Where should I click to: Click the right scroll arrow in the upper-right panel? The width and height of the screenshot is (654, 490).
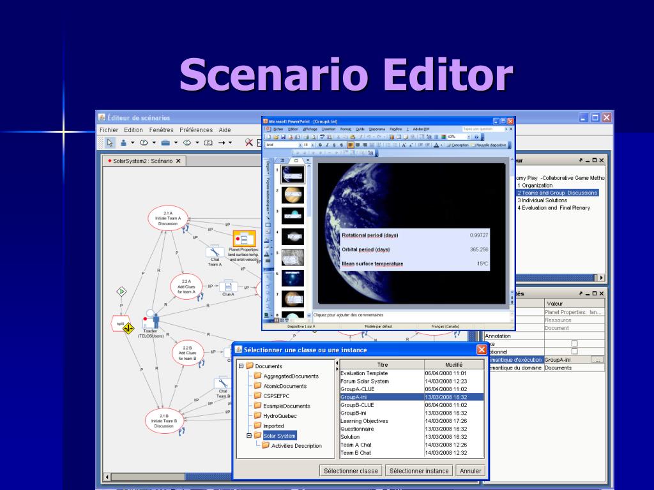pyautogui.click(x=600, y=278)
